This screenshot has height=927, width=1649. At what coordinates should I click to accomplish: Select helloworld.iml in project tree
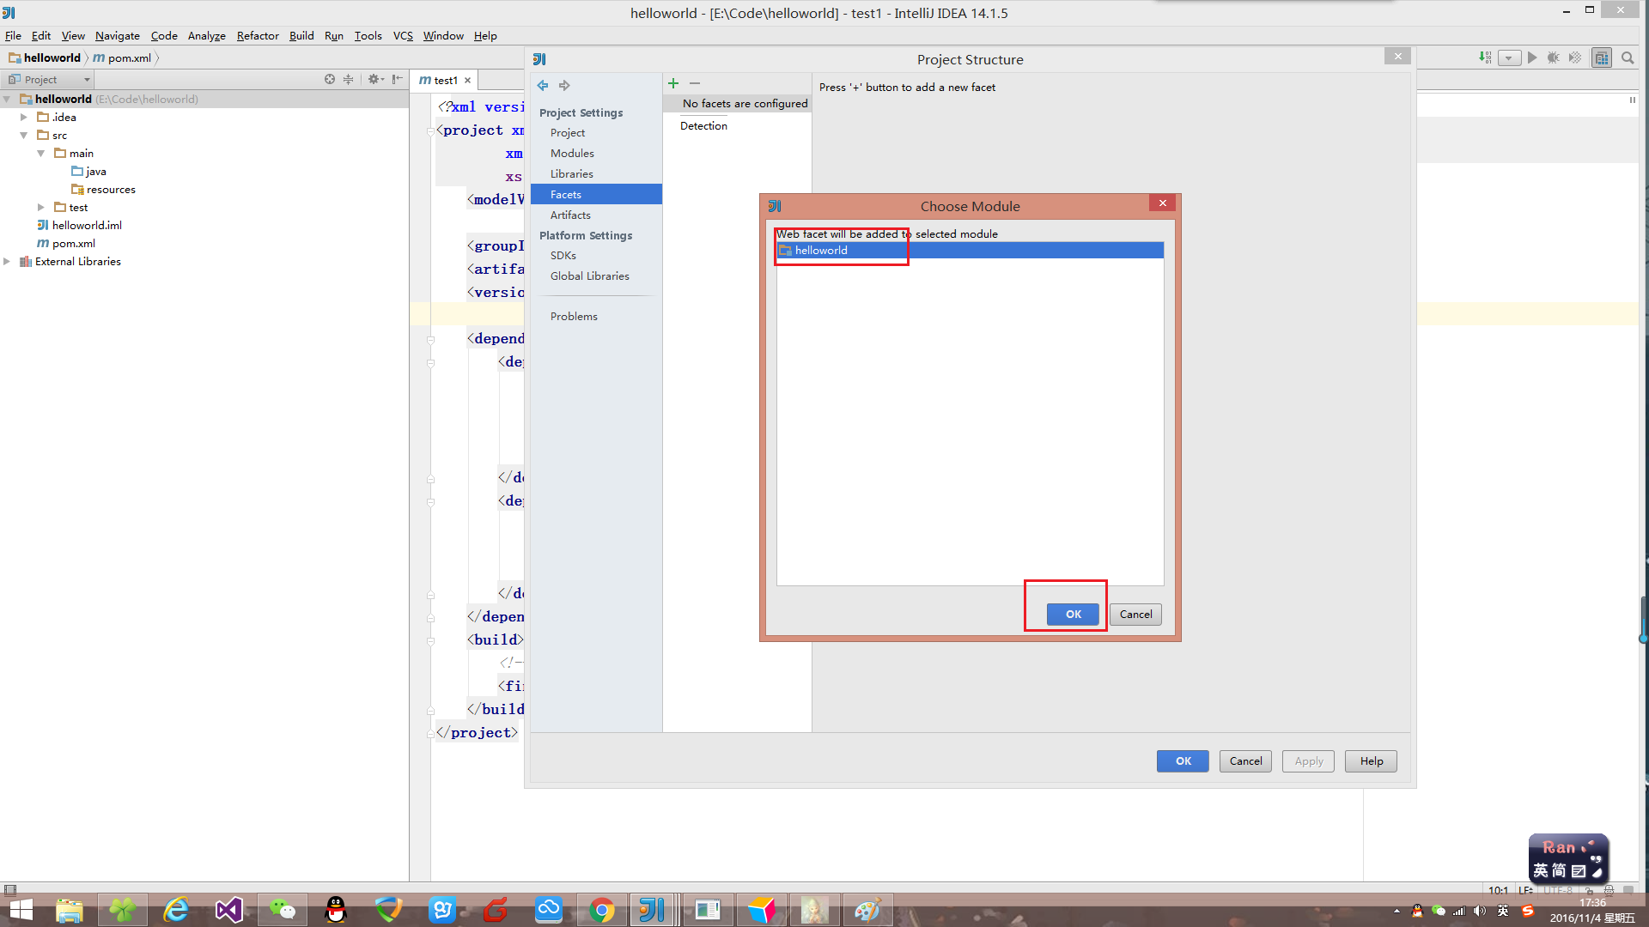click(x=79, y=226)
